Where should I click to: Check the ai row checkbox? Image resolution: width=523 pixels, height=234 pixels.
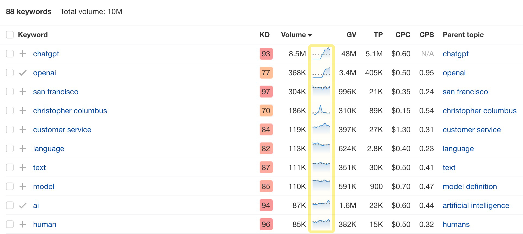[10, 205]
